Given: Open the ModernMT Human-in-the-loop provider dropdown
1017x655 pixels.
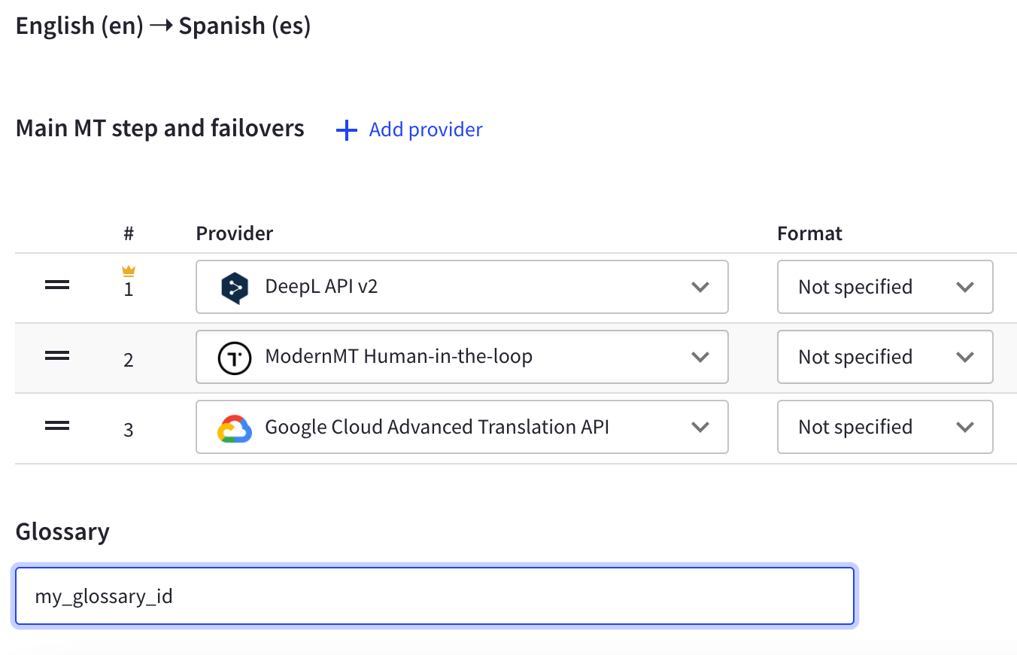Looking at the screenshot, I should pos(462,357).
